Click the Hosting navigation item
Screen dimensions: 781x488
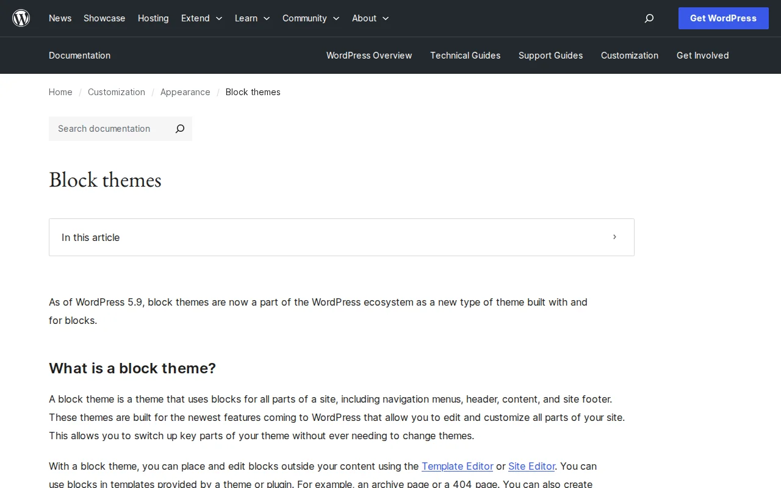tap(153, 18)
